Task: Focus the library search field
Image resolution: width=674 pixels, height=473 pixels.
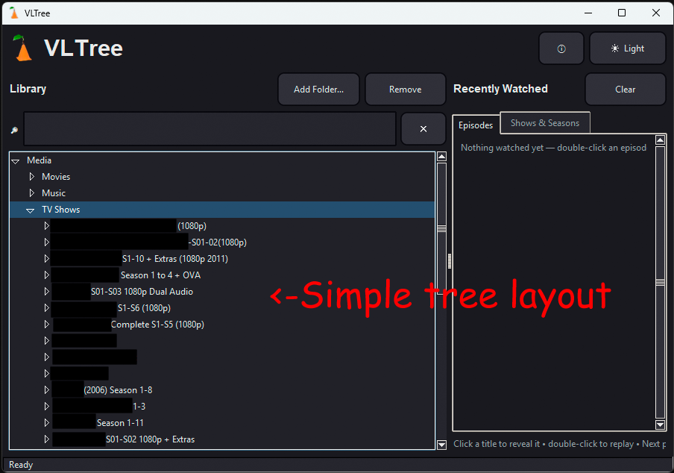Action: [x=210, y=128]
